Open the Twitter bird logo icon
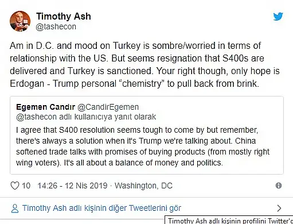Image resolution: width=293 pixels, height=224 pixels. click(278, 17)
